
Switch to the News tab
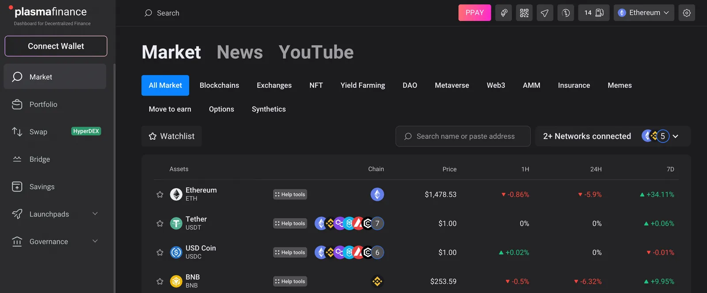coord(240,52)
